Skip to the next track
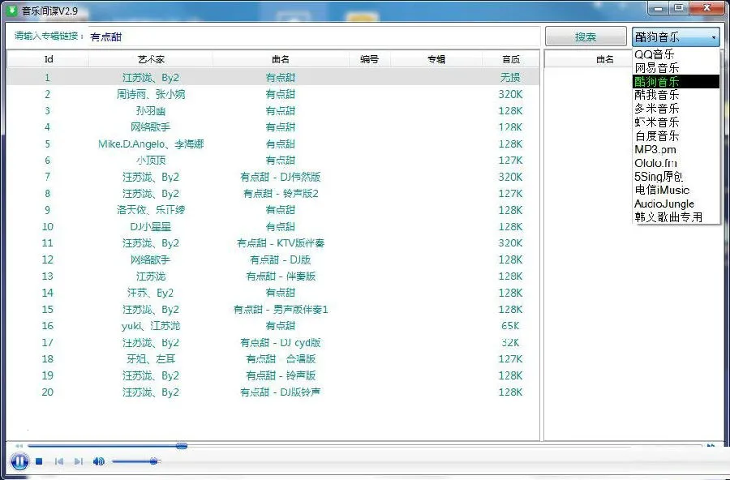Viewport: 730px width, 480px height. point(78,461)
